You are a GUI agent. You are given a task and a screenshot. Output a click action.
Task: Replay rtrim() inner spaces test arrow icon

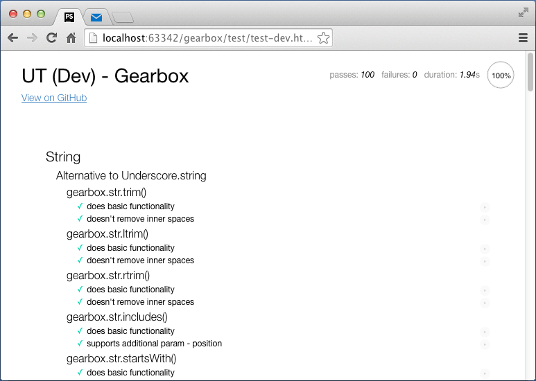(485, 303)
